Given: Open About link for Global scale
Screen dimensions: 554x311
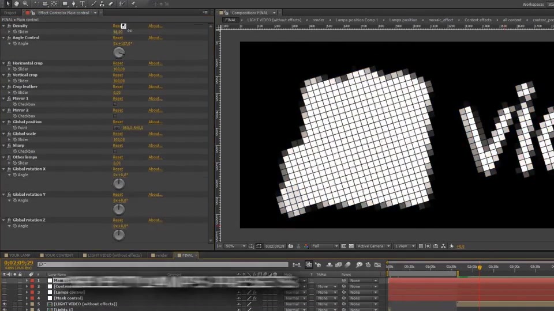Looking at the screenshot, I should coord(155,134).
